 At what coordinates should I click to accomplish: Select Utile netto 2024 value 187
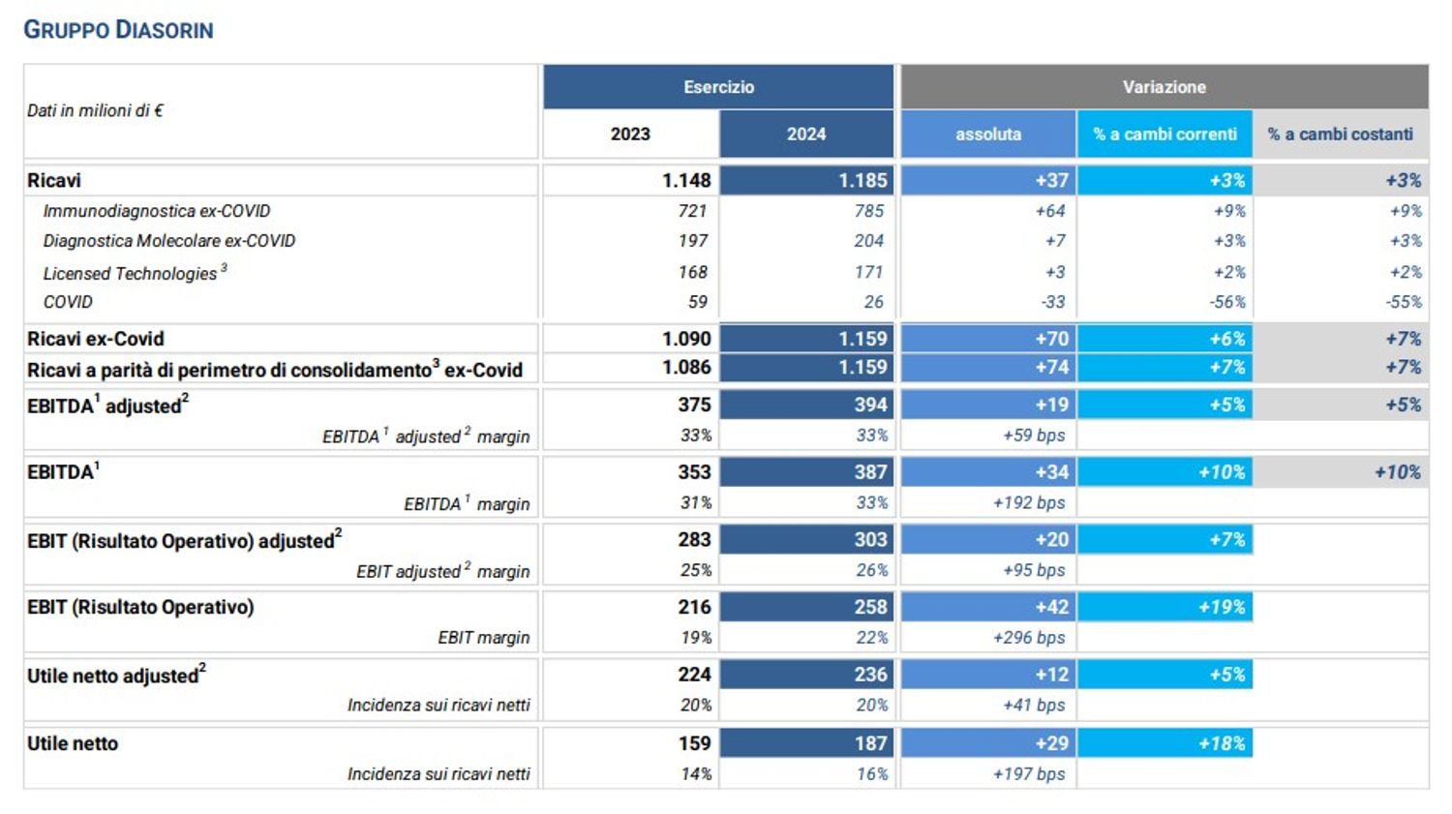click(870, 744)
